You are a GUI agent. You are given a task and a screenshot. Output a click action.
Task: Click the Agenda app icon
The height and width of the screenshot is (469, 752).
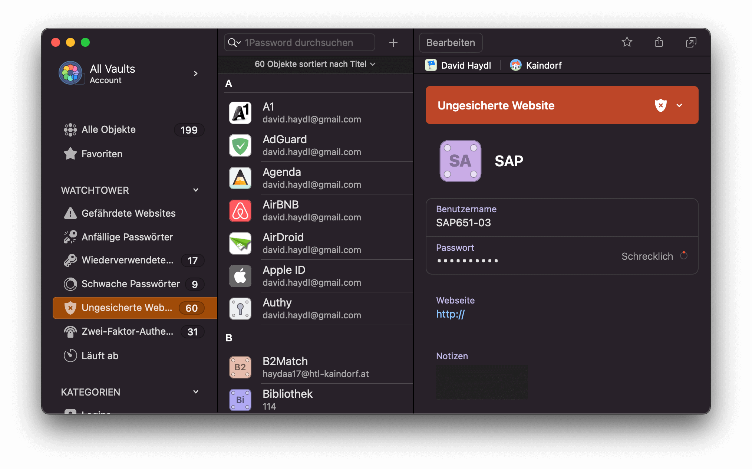(x=240, y=178)
